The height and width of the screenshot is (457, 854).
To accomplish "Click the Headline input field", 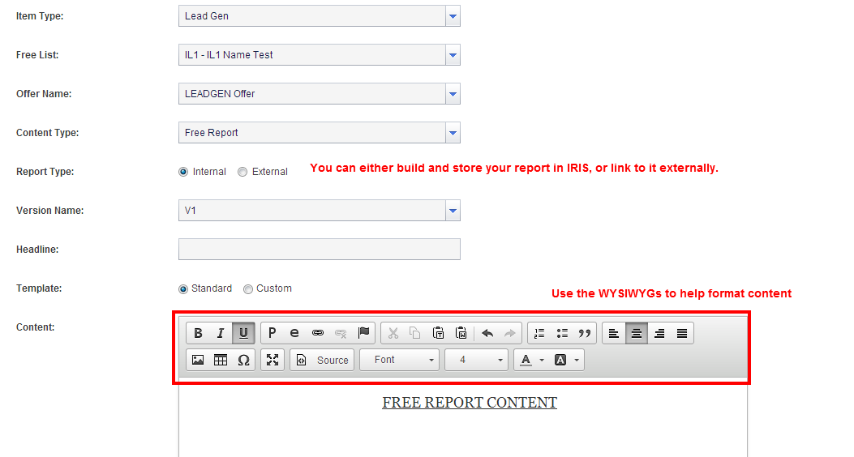I will (x=320, y=250).
